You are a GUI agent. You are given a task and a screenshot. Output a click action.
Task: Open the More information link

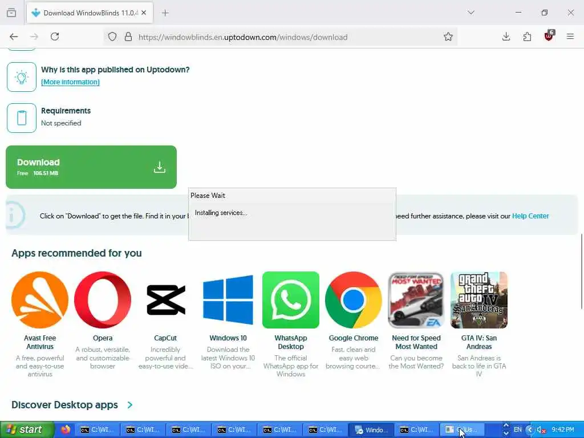(x=70, y=82)
